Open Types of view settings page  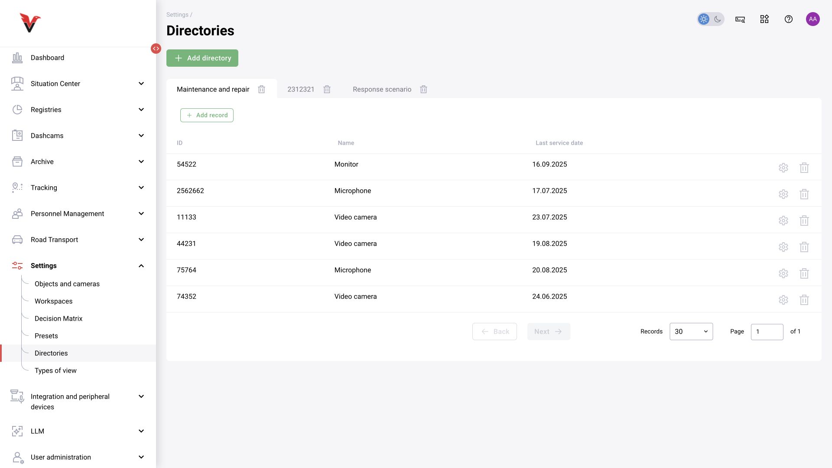tap(55, 370)
